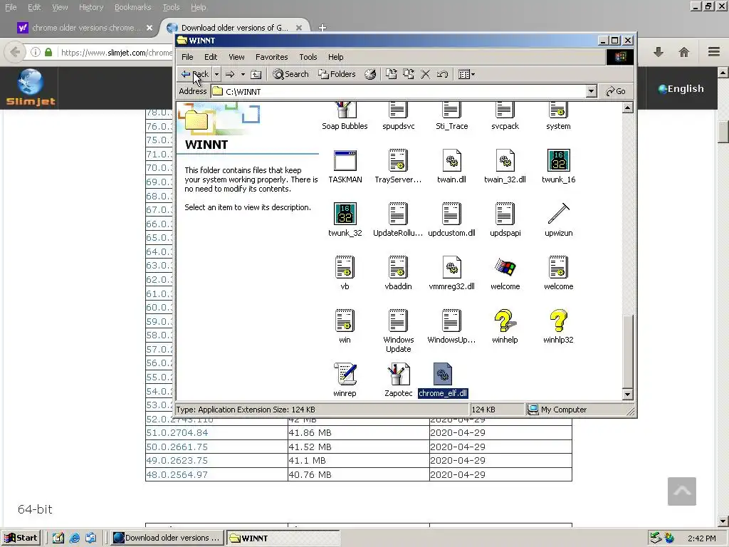Select the win settings file
The height and width of the screenshot is (547, 729).
pyautogui.click(x=345, y=327)
